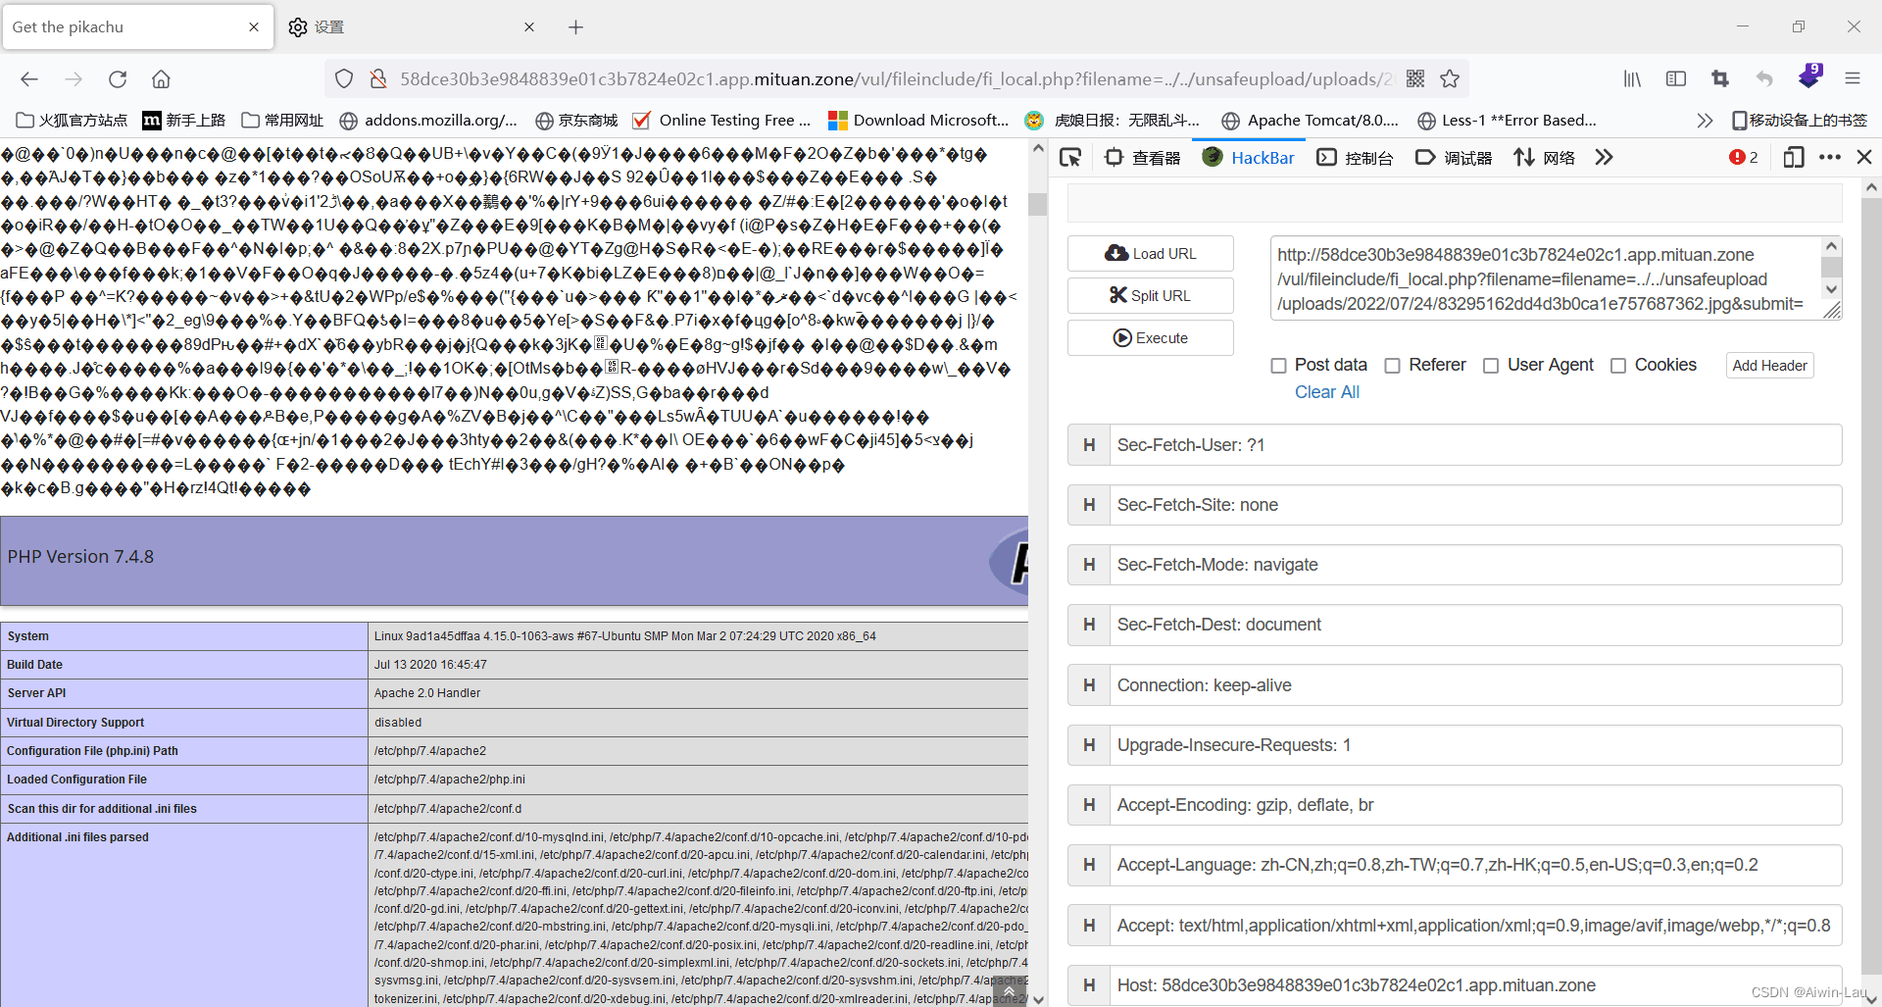
Task: Open the library history icon
Action: [x=1632, y=79]
